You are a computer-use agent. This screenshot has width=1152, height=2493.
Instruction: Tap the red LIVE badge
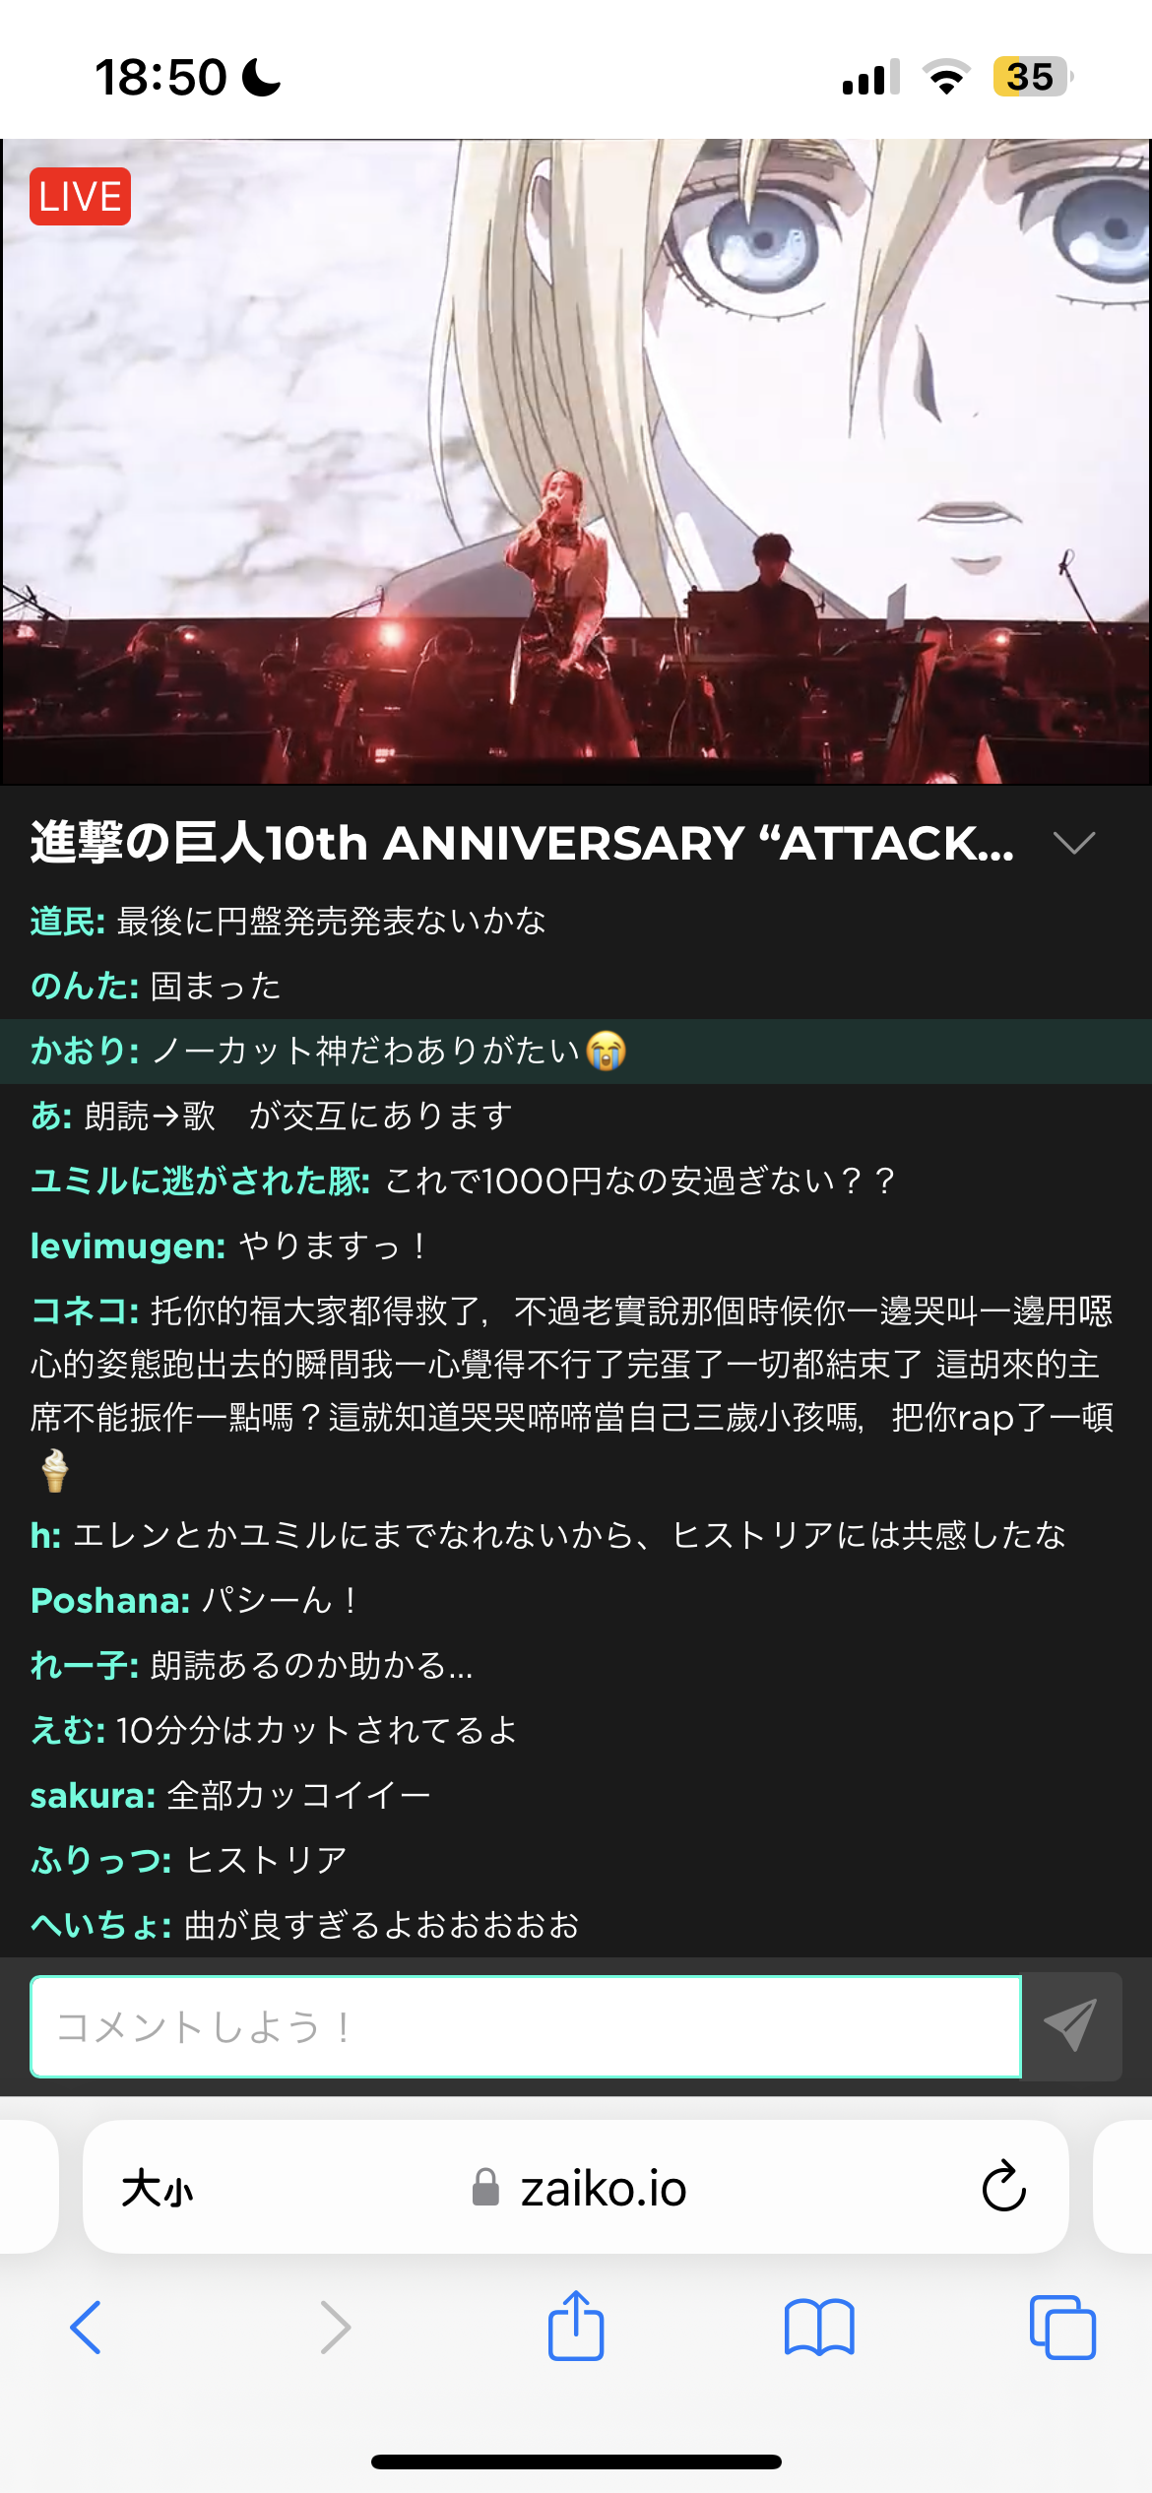tap(80, 197)
